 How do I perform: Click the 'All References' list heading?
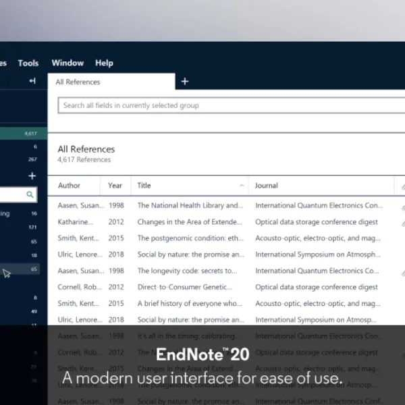coord(86,149)
